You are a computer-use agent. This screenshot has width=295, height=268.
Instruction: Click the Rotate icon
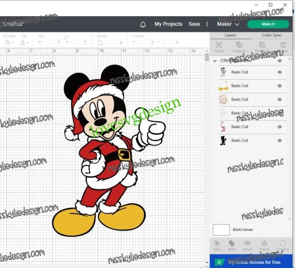click(x=100, y=43)
